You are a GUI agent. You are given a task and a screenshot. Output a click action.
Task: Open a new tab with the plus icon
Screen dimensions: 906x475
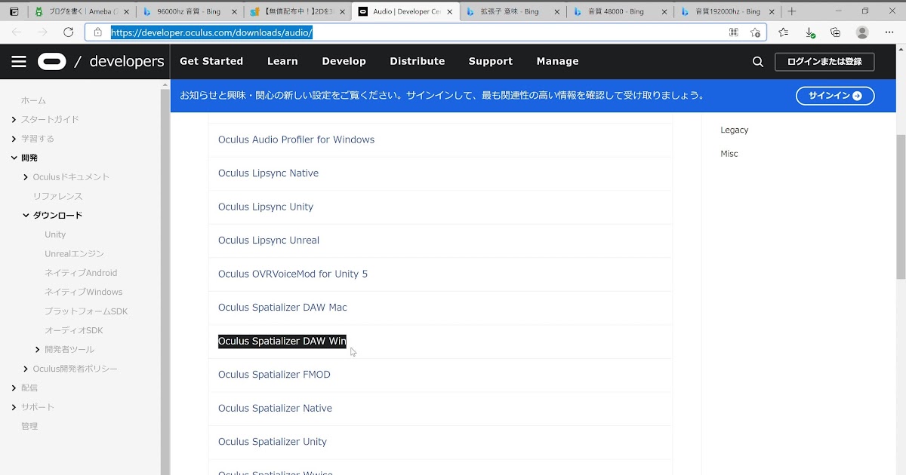792,12
